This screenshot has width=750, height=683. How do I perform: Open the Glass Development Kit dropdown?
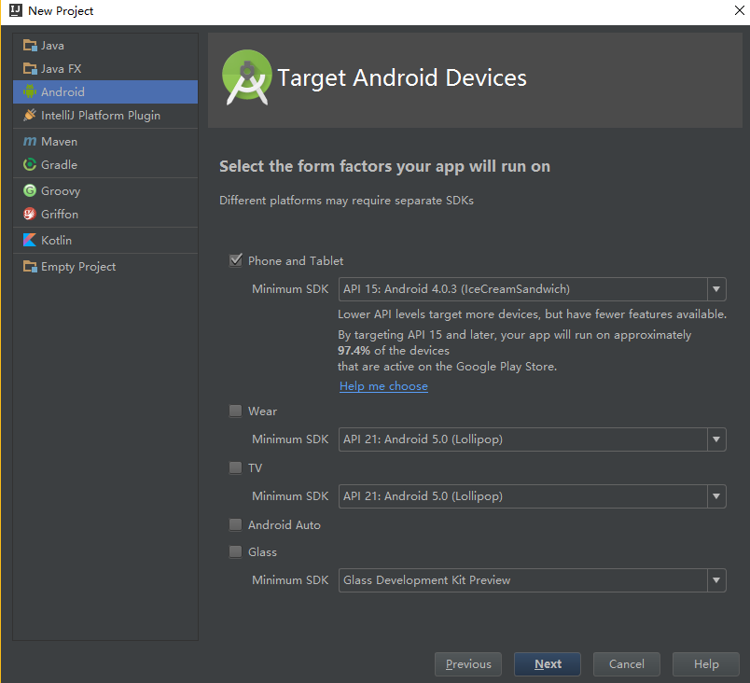(x=533, y=580)
